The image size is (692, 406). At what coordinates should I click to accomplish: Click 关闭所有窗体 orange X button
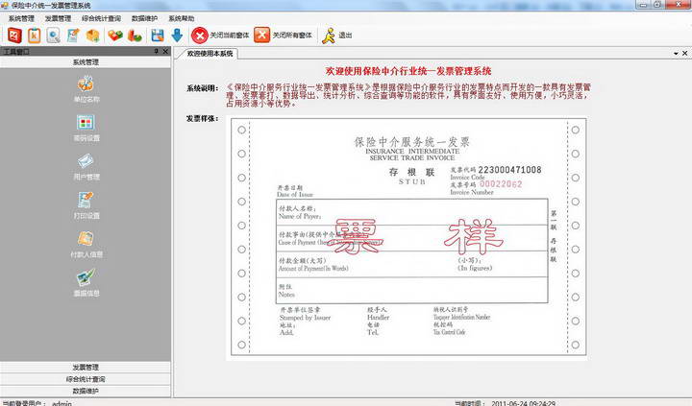coord(283,36)
